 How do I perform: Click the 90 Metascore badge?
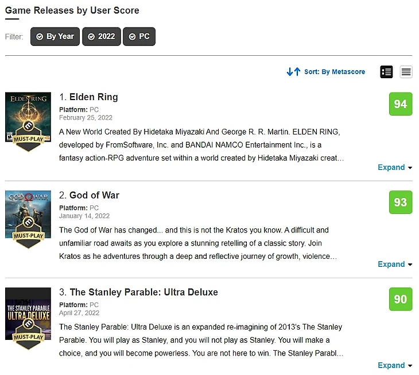pyautogui.click(x=401, y=299)
